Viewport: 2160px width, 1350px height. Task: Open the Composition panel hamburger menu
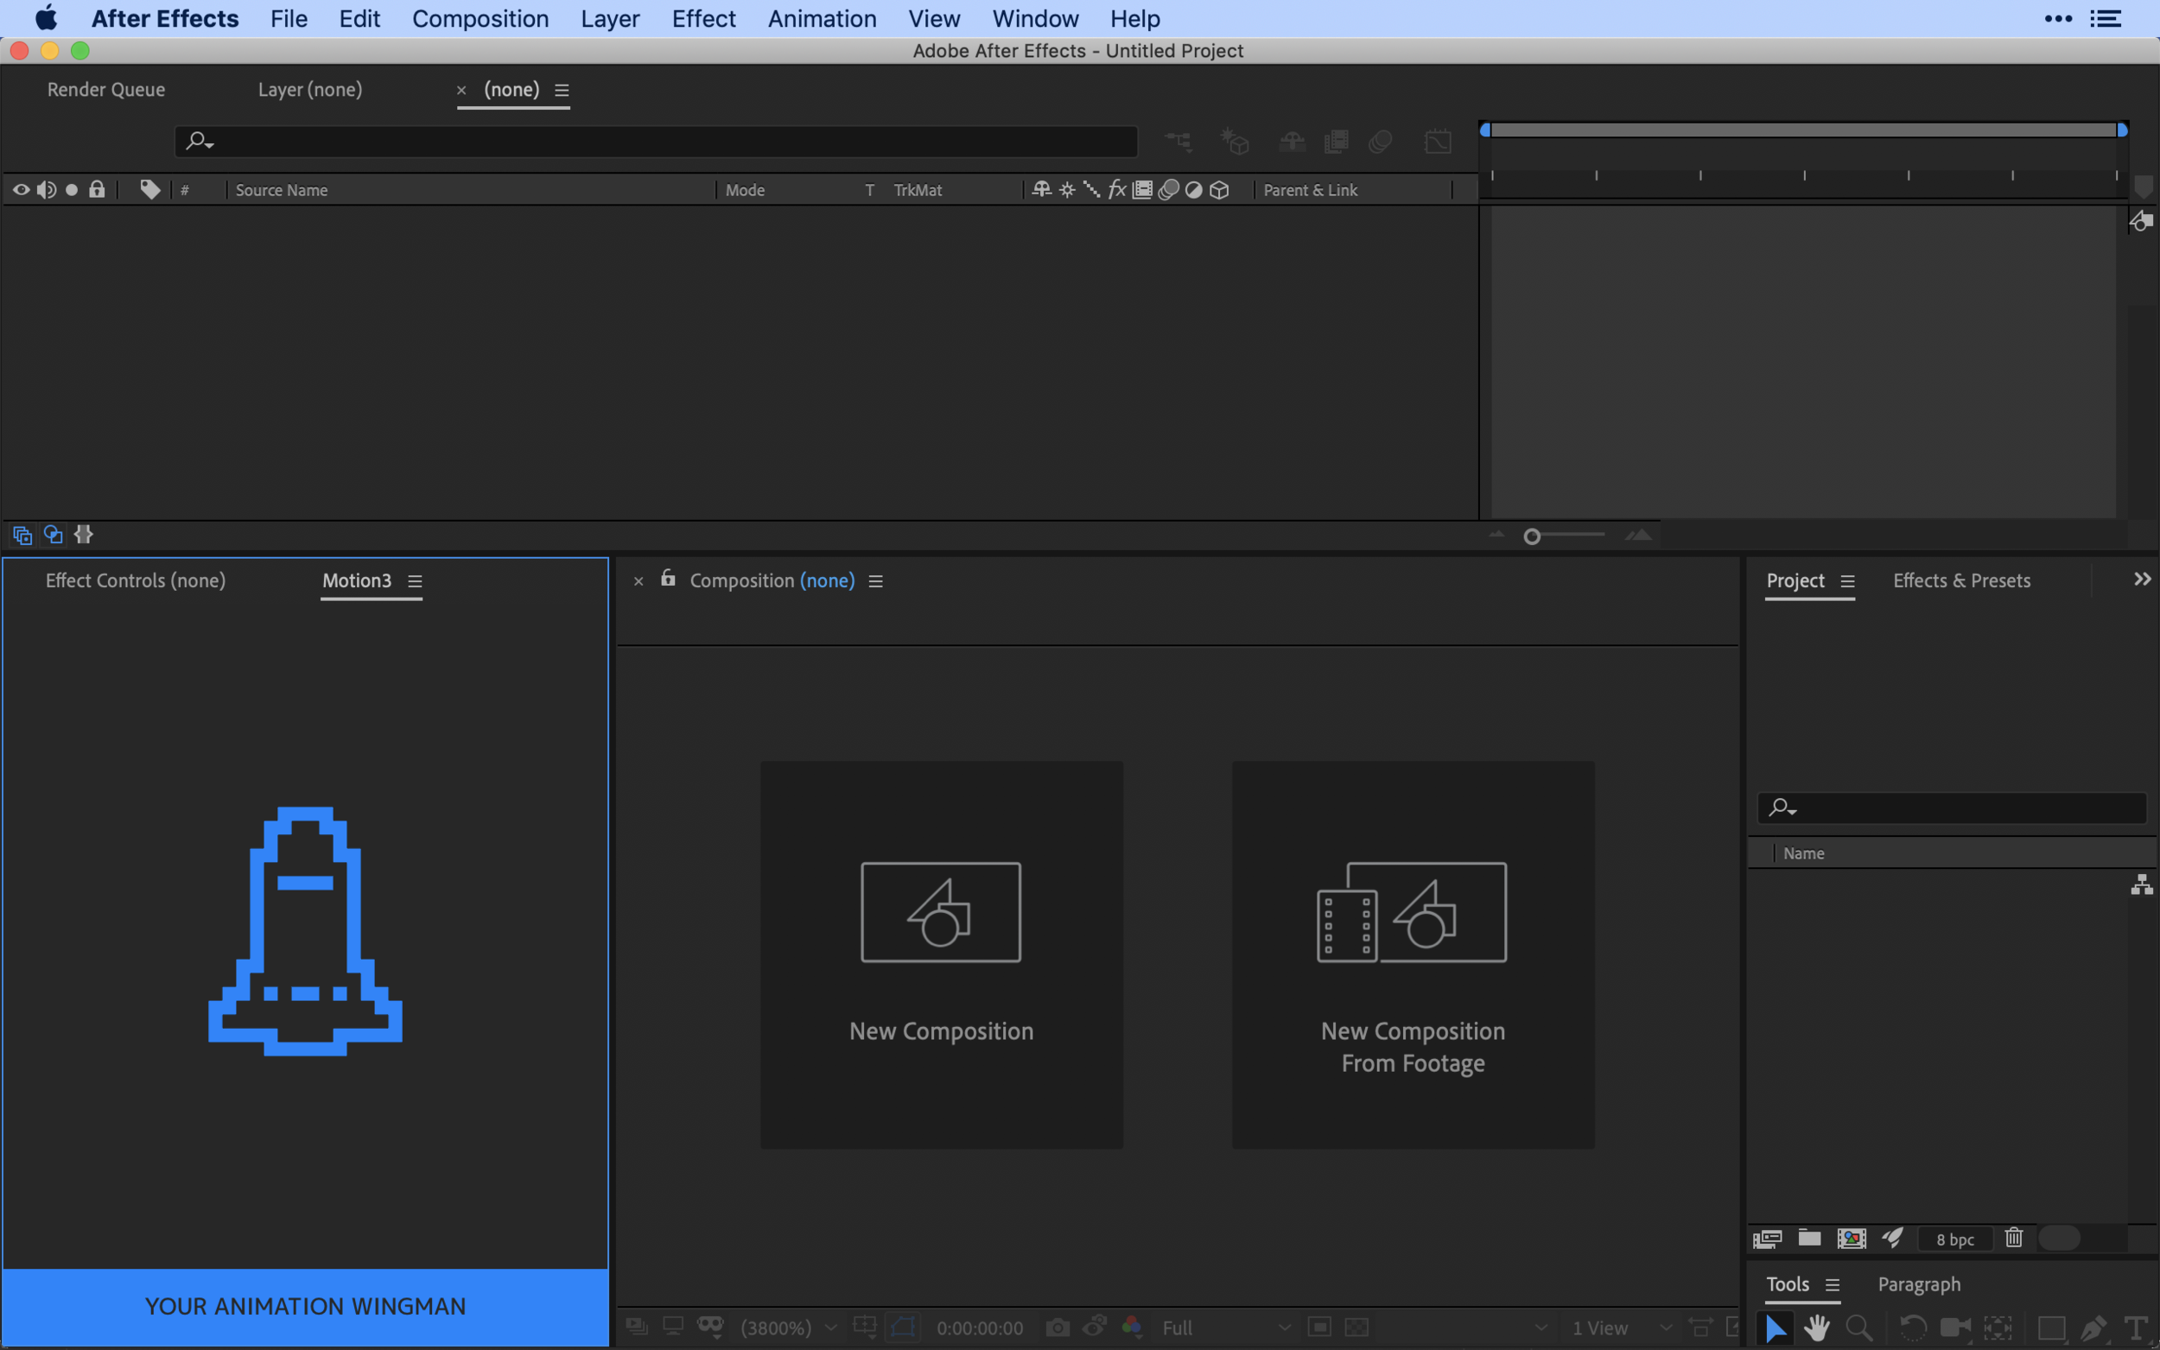876,581
